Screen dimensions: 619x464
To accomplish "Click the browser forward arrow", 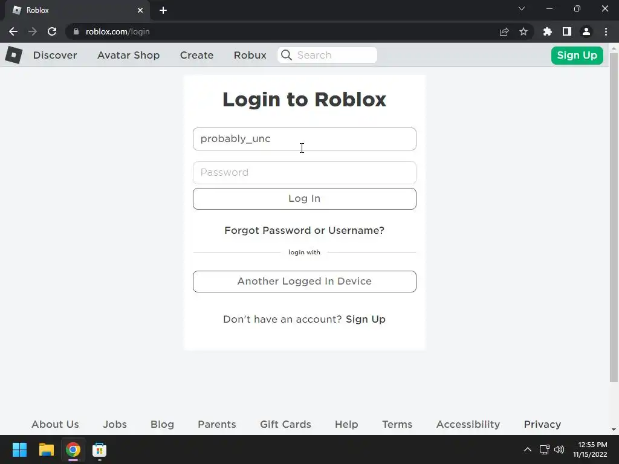I will coord(33,31).
